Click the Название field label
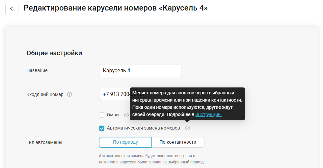This screenshot has width=323, height=168. pyautogui.click(x=37, y=71)
